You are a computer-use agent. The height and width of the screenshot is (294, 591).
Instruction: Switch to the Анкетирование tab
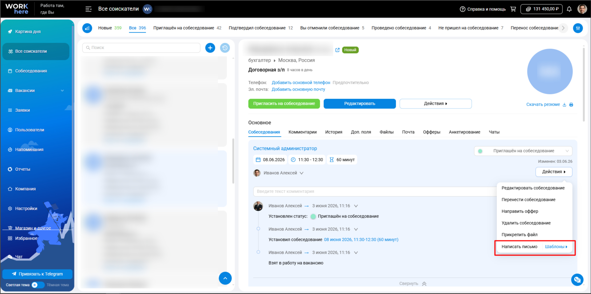point(464,132)
